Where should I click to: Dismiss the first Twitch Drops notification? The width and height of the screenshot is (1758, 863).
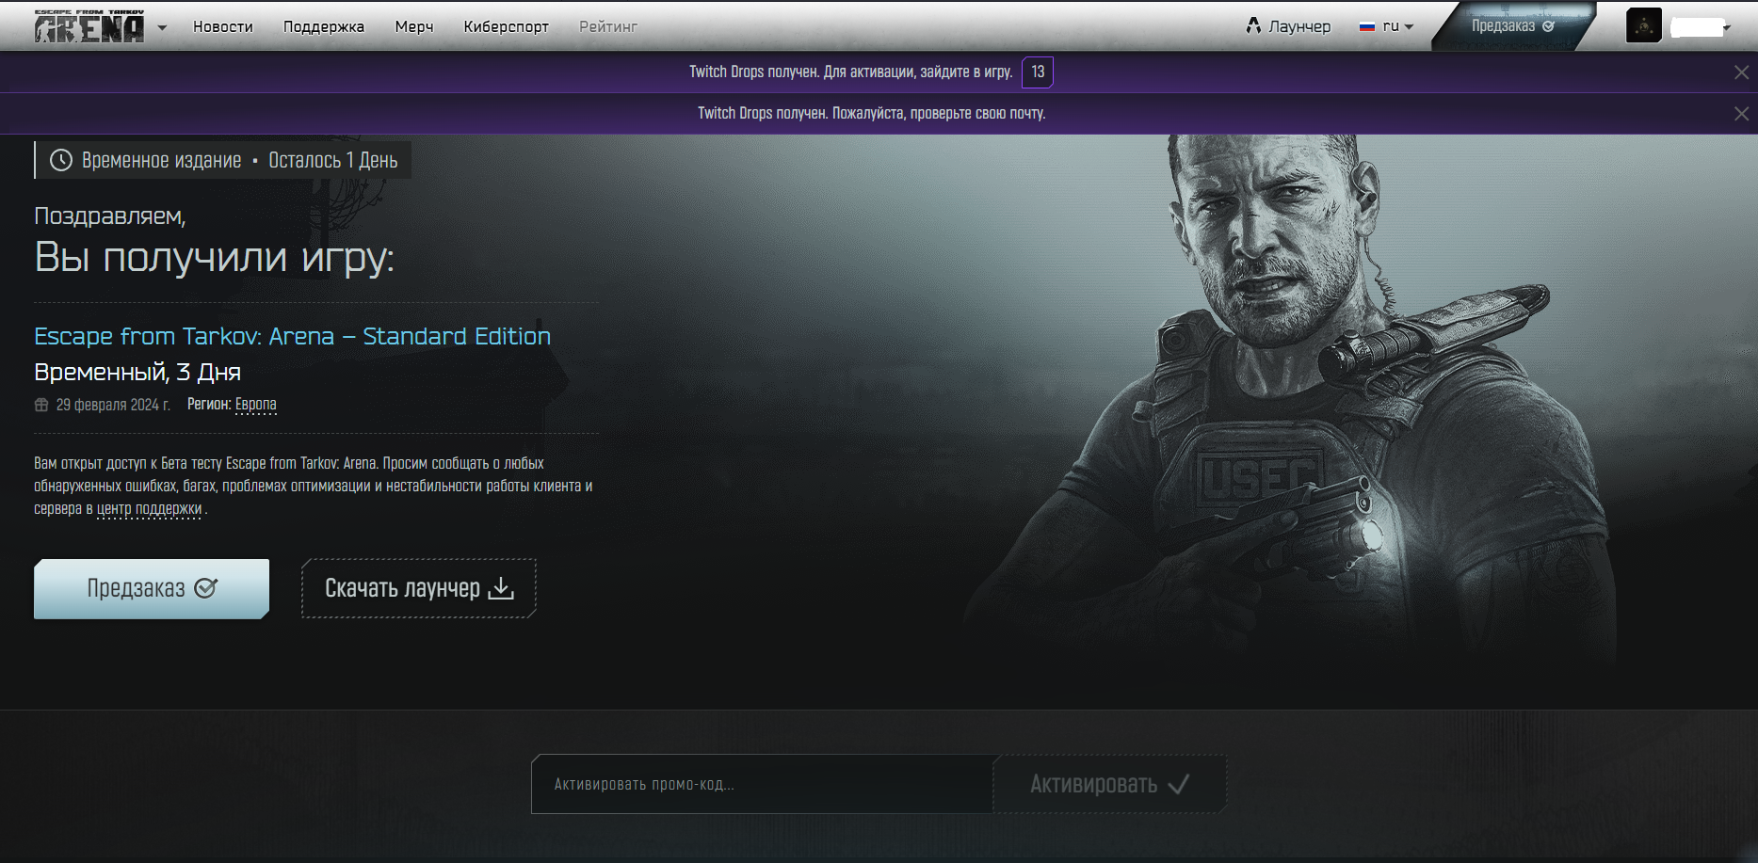(x=1741, y=72)
